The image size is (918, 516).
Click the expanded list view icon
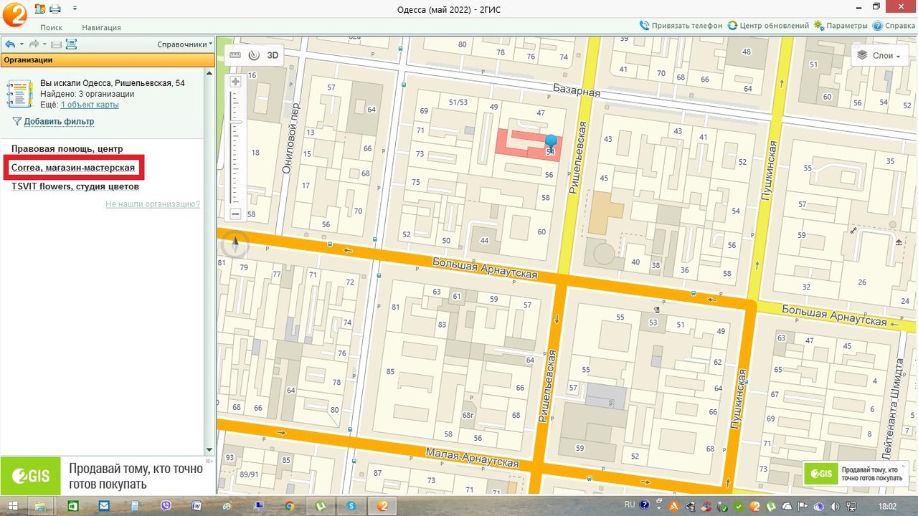point(71,44)
